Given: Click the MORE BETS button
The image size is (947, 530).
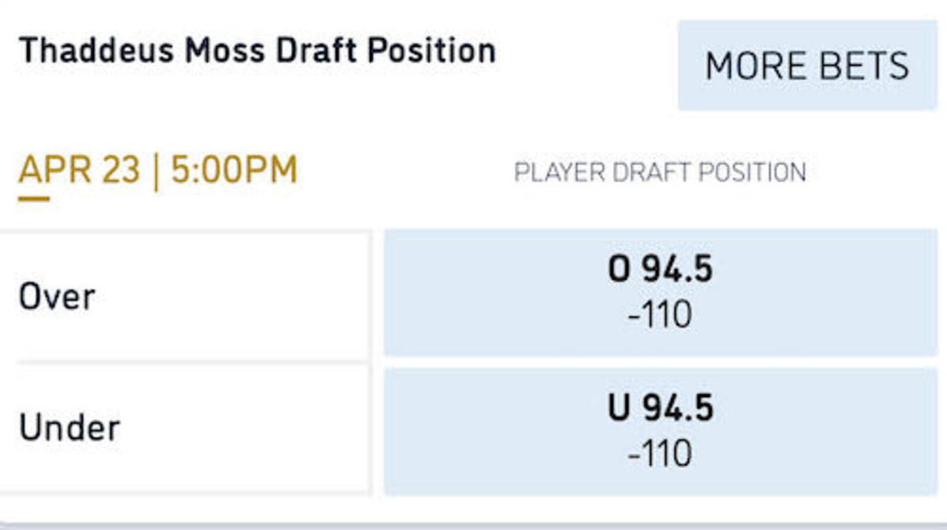Looking at the screenshot, I should pos(807,65).
